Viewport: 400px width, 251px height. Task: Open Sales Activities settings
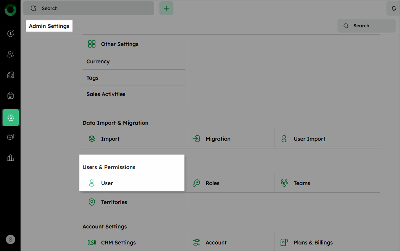(x=106, y=94)
